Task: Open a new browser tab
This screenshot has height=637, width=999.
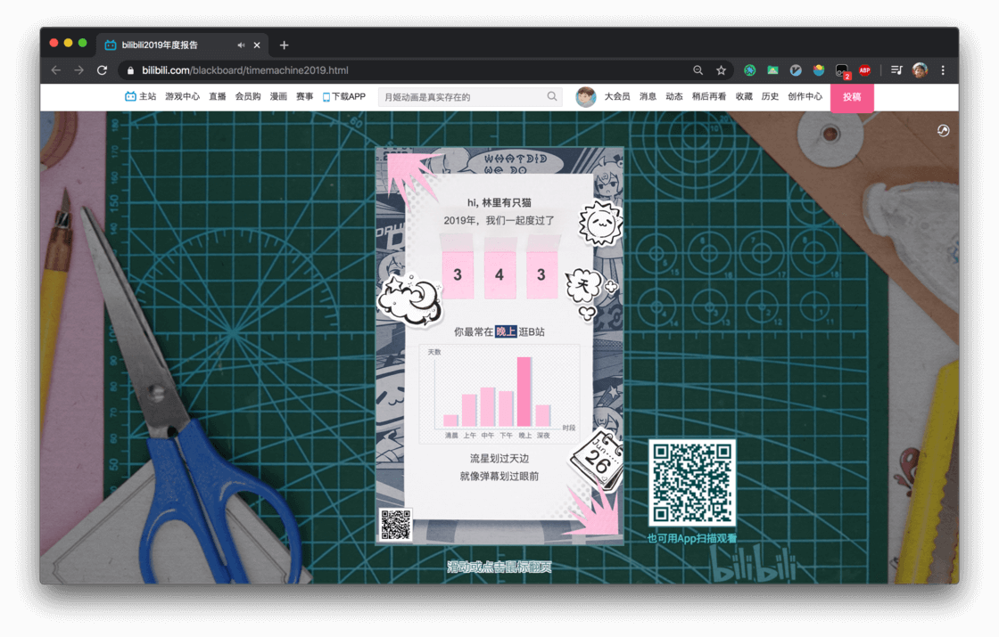Action: pyautogui.click(x=285, y=45)
